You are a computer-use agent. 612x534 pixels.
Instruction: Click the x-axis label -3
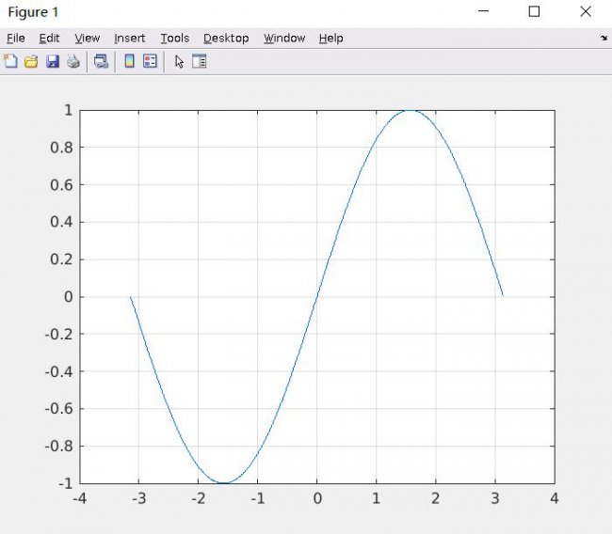coord(137,498)
